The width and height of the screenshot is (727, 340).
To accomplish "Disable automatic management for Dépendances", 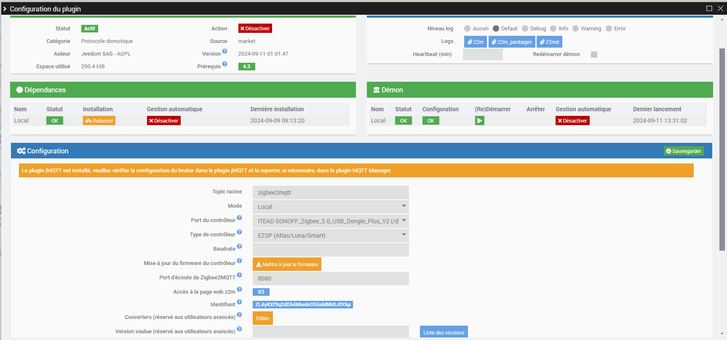I will pos(164,121).
